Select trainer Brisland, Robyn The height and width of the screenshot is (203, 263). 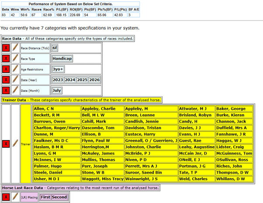point(197,115)
